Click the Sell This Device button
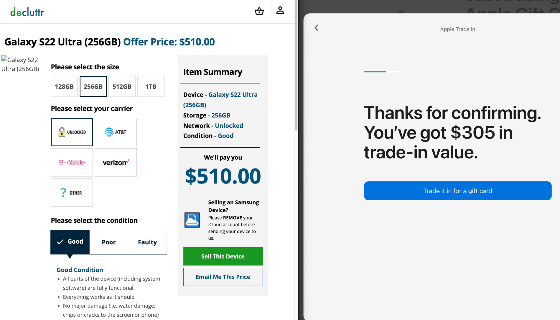560x320 pixels. pos(223,256)
